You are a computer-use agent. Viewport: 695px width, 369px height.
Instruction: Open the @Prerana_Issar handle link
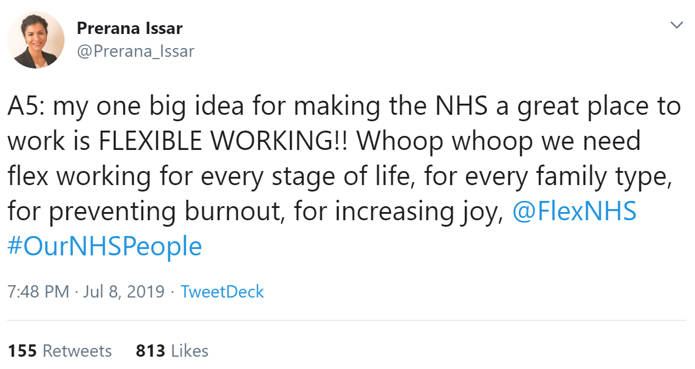136,52
